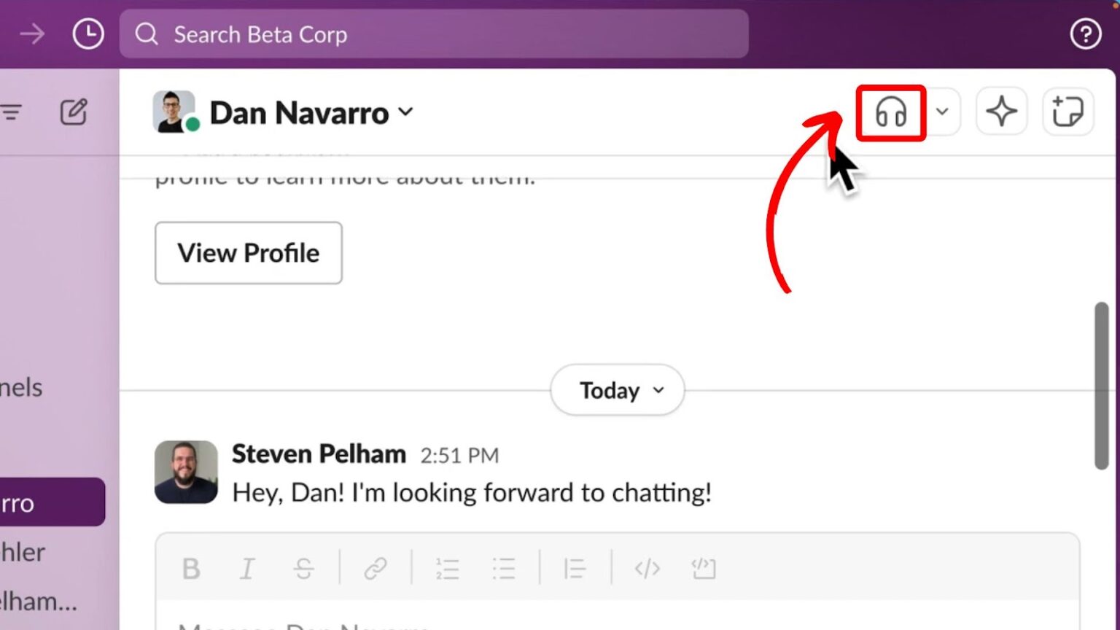Viewport: 1120px width, 630px height.
Task: Toggle bold formatting in message composer
Action: tap(191, 569)
